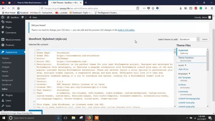Open 404 Template file
The height and width of the screenshot is (121, 215).
click(x=184, y=79)
